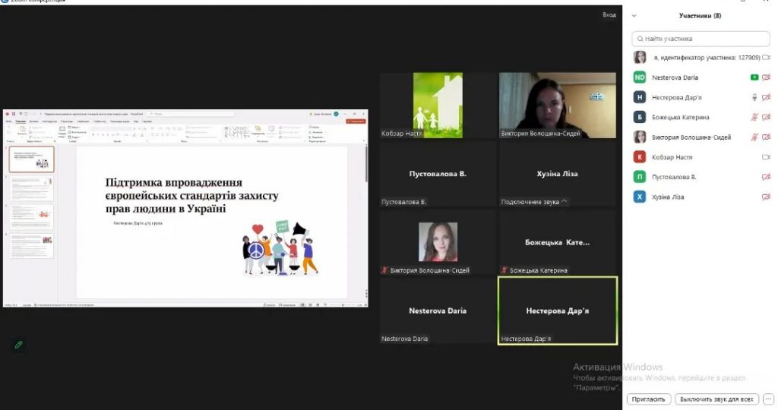
Task: Select Пустовалова В. in the participants list
Action: point(674,177)
